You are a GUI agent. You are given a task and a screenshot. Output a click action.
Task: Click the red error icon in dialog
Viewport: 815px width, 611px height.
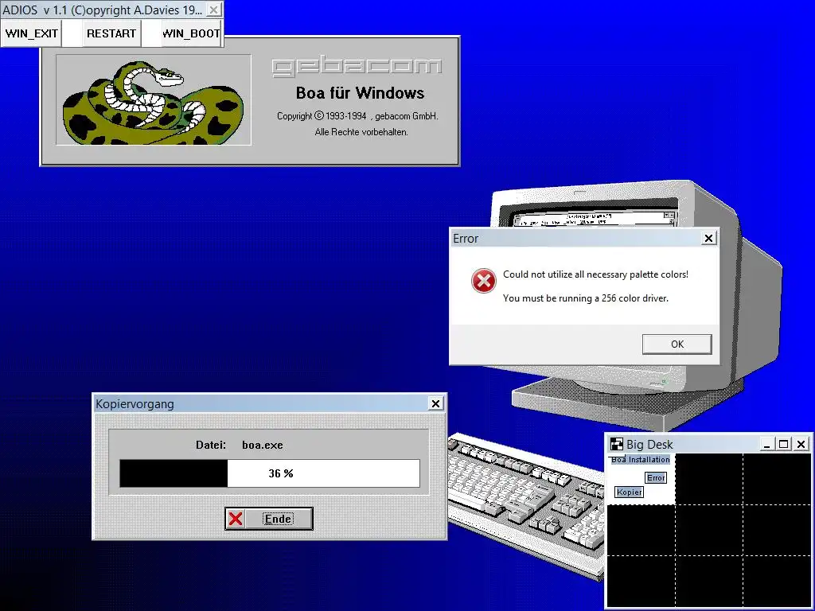[483, 281]
